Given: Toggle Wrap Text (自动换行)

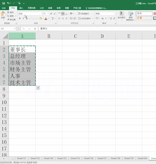Looking at the screenshot, I should click(x=83, y=14).
